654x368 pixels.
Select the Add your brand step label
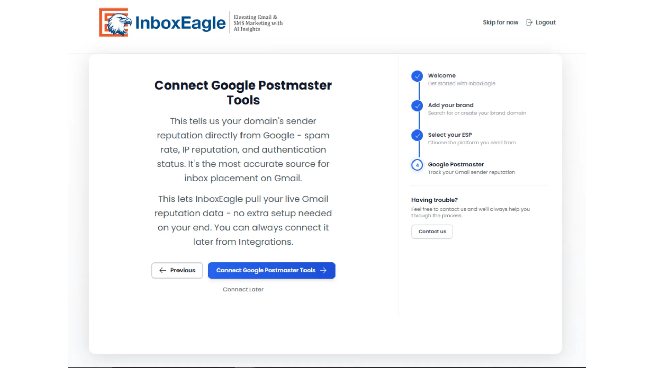click(x=451, y=105)
